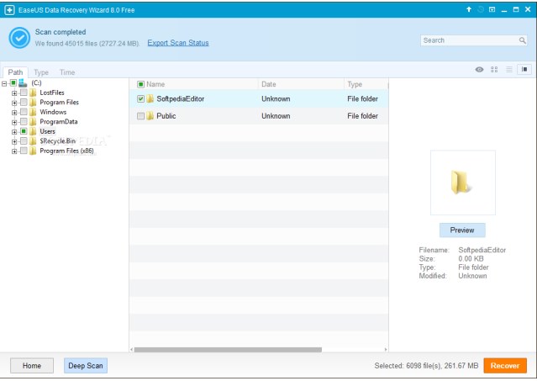Click the LostFiles folder icon
Viewport: 537px width, 381px height.
pos(34,93)
